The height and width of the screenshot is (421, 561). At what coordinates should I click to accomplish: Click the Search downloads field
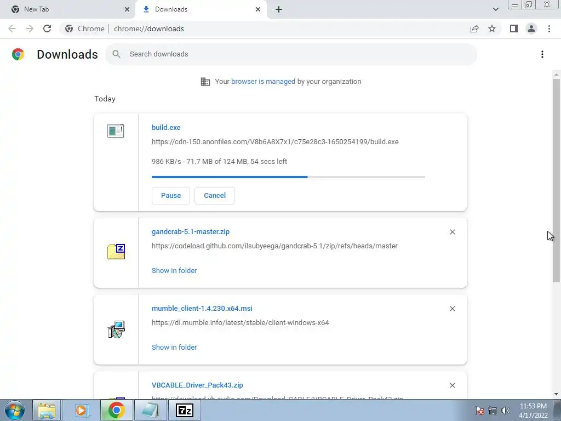coord(291,54)
